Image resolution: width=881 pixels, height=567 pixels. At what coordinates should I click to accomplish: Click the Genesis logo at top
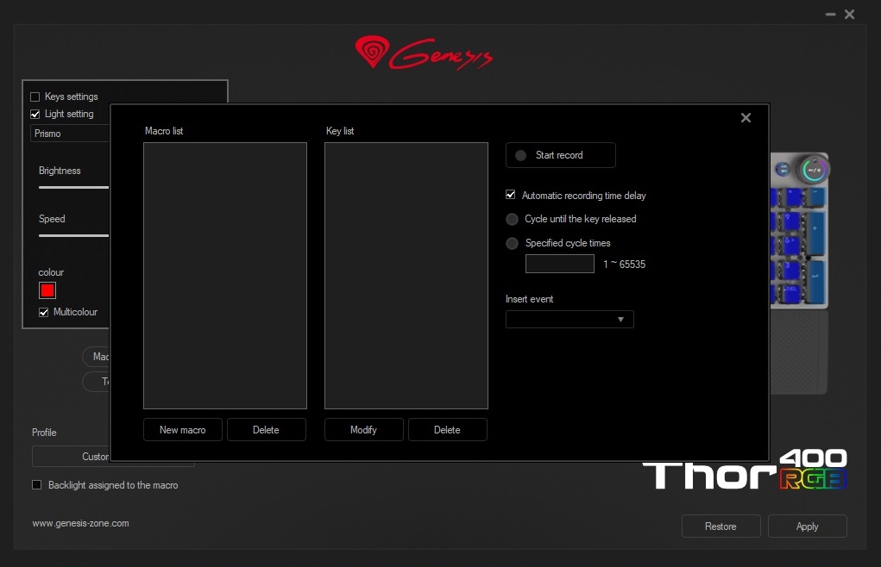point(424,54)
